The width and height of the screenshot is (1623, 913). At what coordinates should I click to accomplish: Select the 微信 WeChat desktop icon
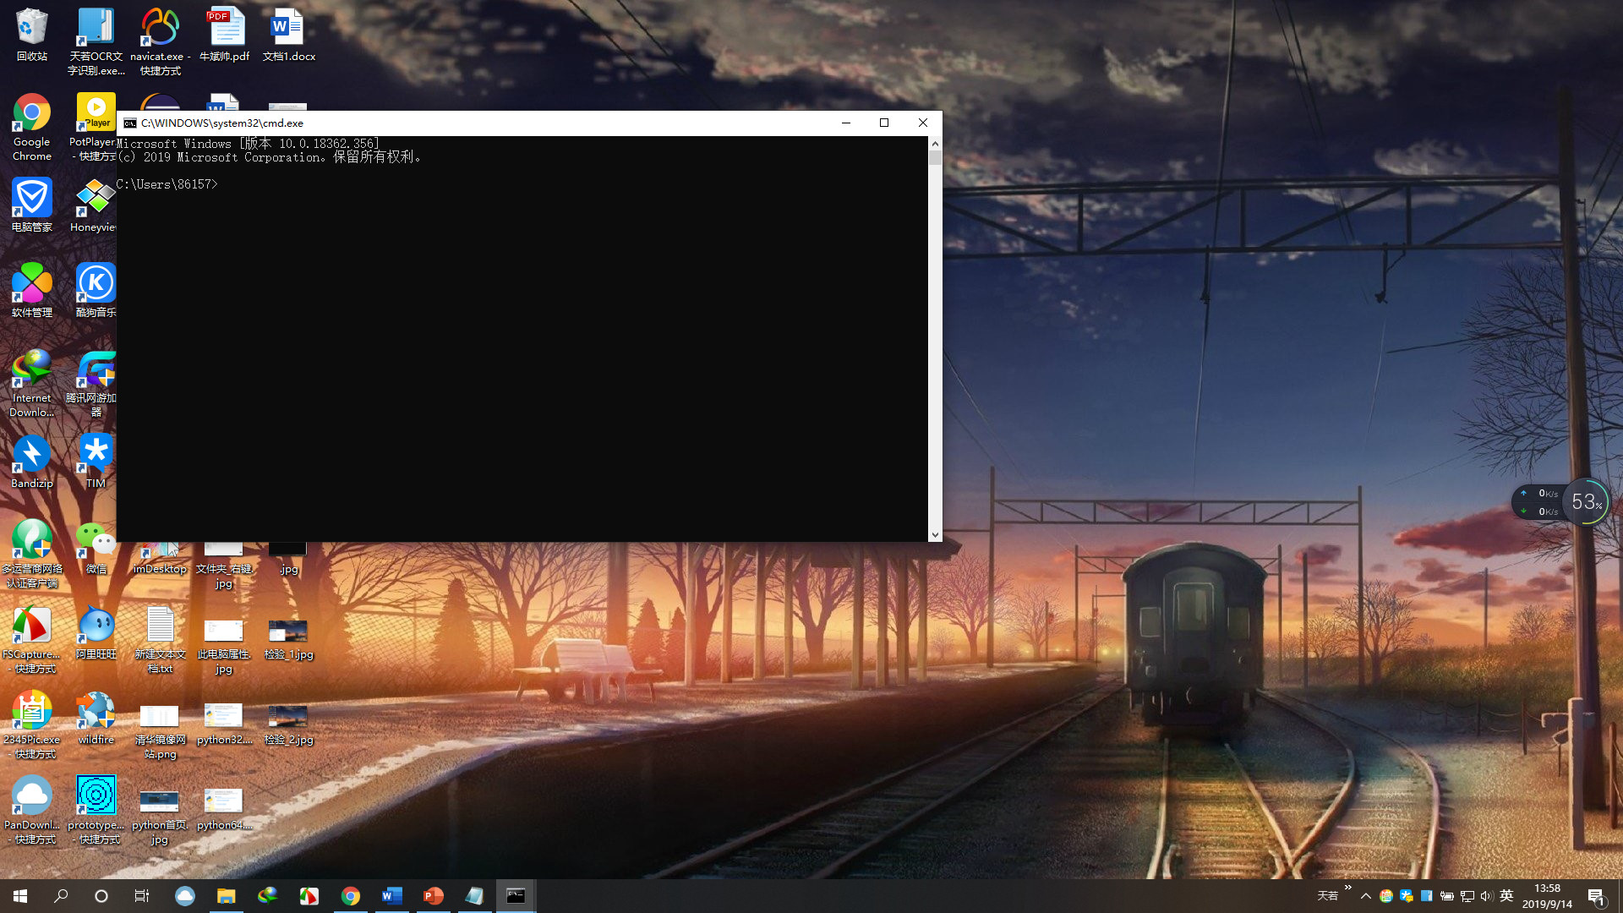pyautogui.click(x=96, y=547)
